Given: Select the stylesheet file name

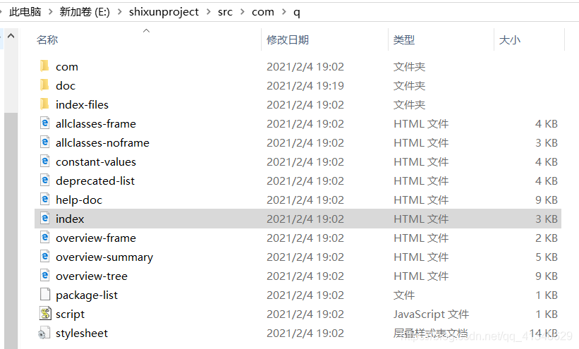Looking at the screenshot, I should pos(82,333).
